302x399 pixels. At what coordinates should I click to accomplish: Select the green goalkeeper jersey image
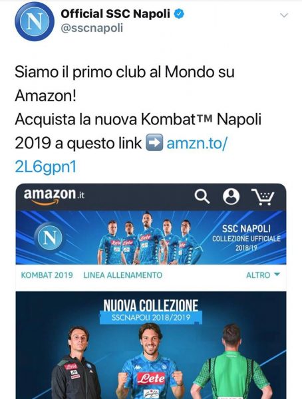coord(231,361)
